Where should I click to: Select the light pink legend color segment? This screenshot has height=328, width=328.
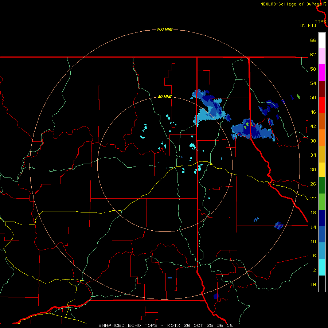coord(322,56)
